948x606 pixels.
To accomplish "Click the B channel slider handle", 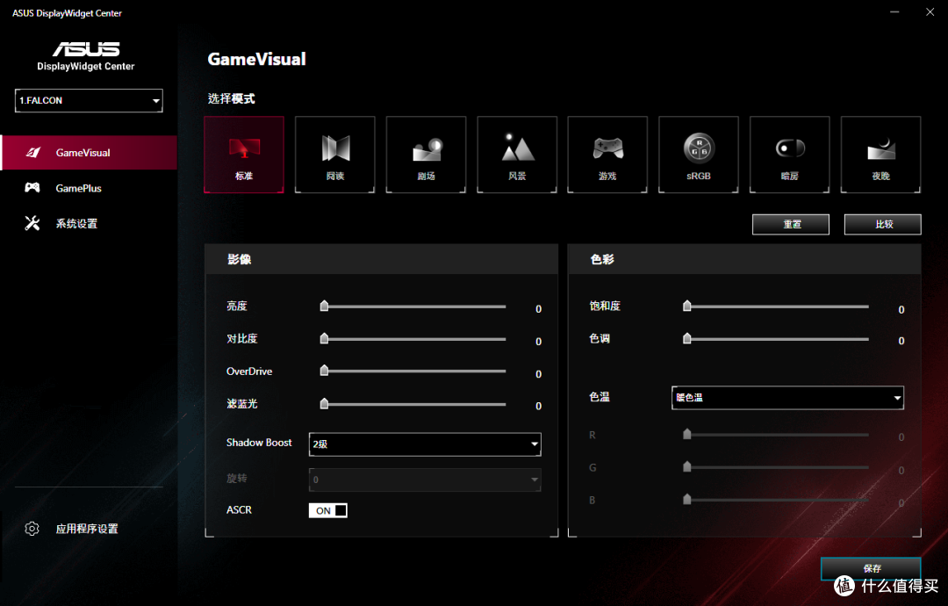I will click(x=686, y=499).
